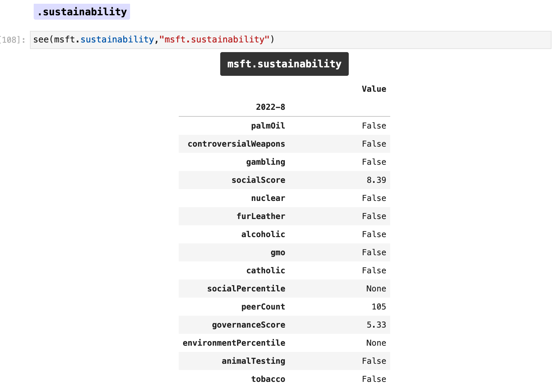Click the False value for catholic
This screenshot has width=554, height=385.
click(x=374, y=270)
